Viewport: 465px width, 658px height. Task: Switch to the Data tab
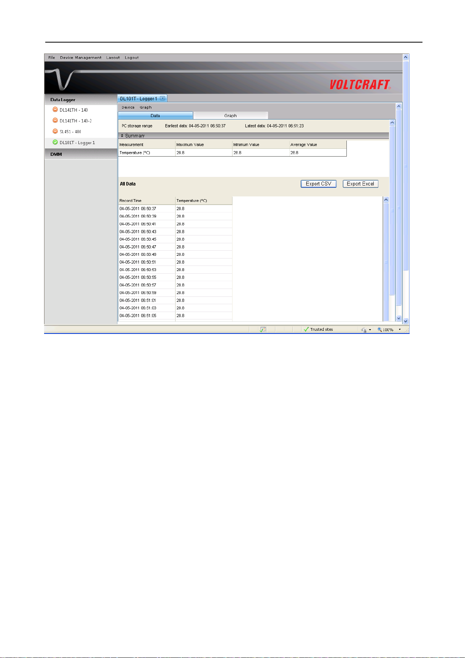pyautogui.click(x=155, y=116)
